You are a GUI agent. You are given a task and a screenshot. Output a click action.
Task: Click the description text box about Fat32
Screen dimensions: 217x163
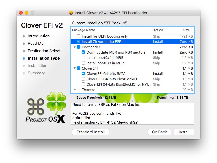pyautogui.click(x=133, y=114)
